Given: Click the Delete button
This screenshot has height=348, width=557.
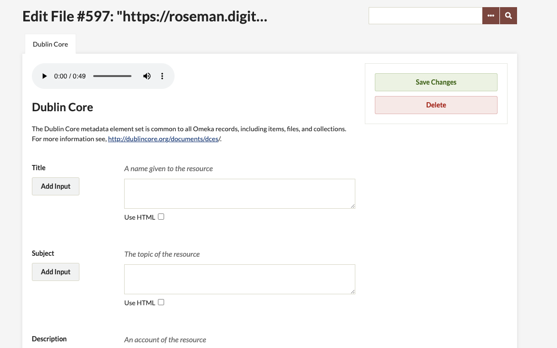Looking at the screenshot, I should click(436, 105).
